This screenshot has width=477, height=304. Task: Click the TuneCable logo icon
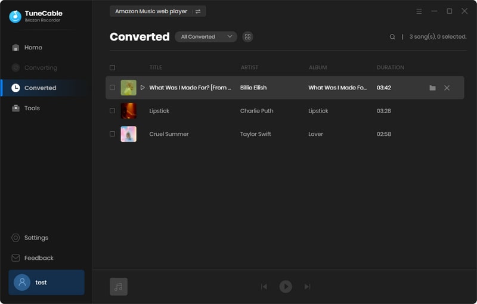pyautogui.click(x=16, y=17)
